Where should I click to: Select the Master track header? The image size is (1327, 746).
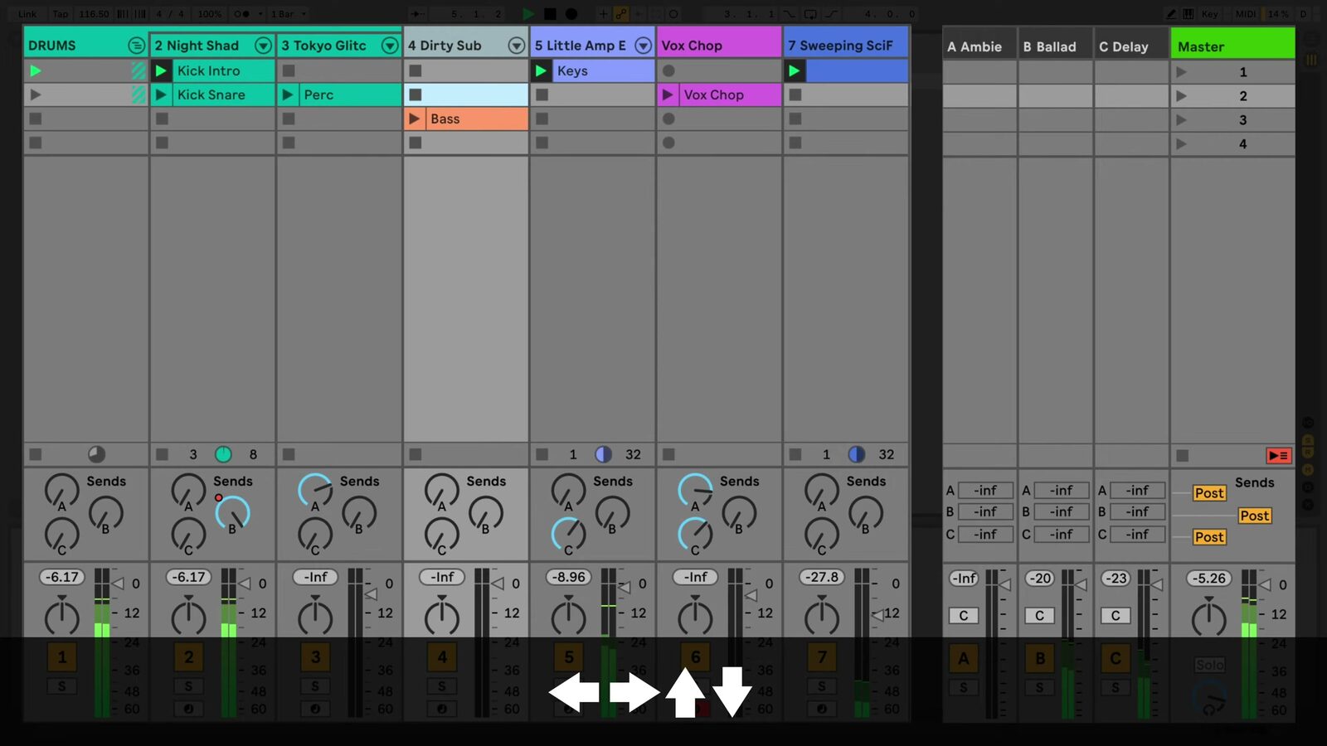coord(1232,46)
